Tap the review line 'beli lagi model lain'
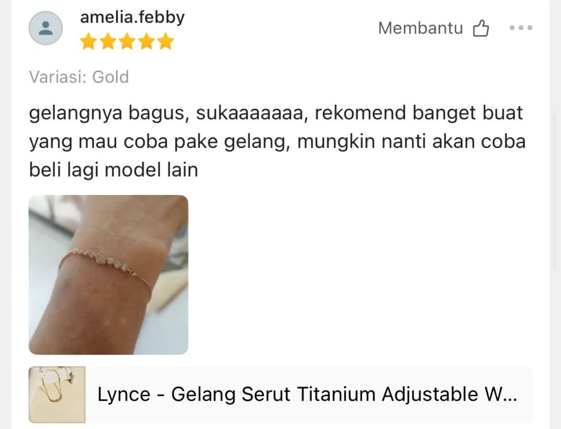This screenshot has width=561, height=429. (x=113, y=170)
